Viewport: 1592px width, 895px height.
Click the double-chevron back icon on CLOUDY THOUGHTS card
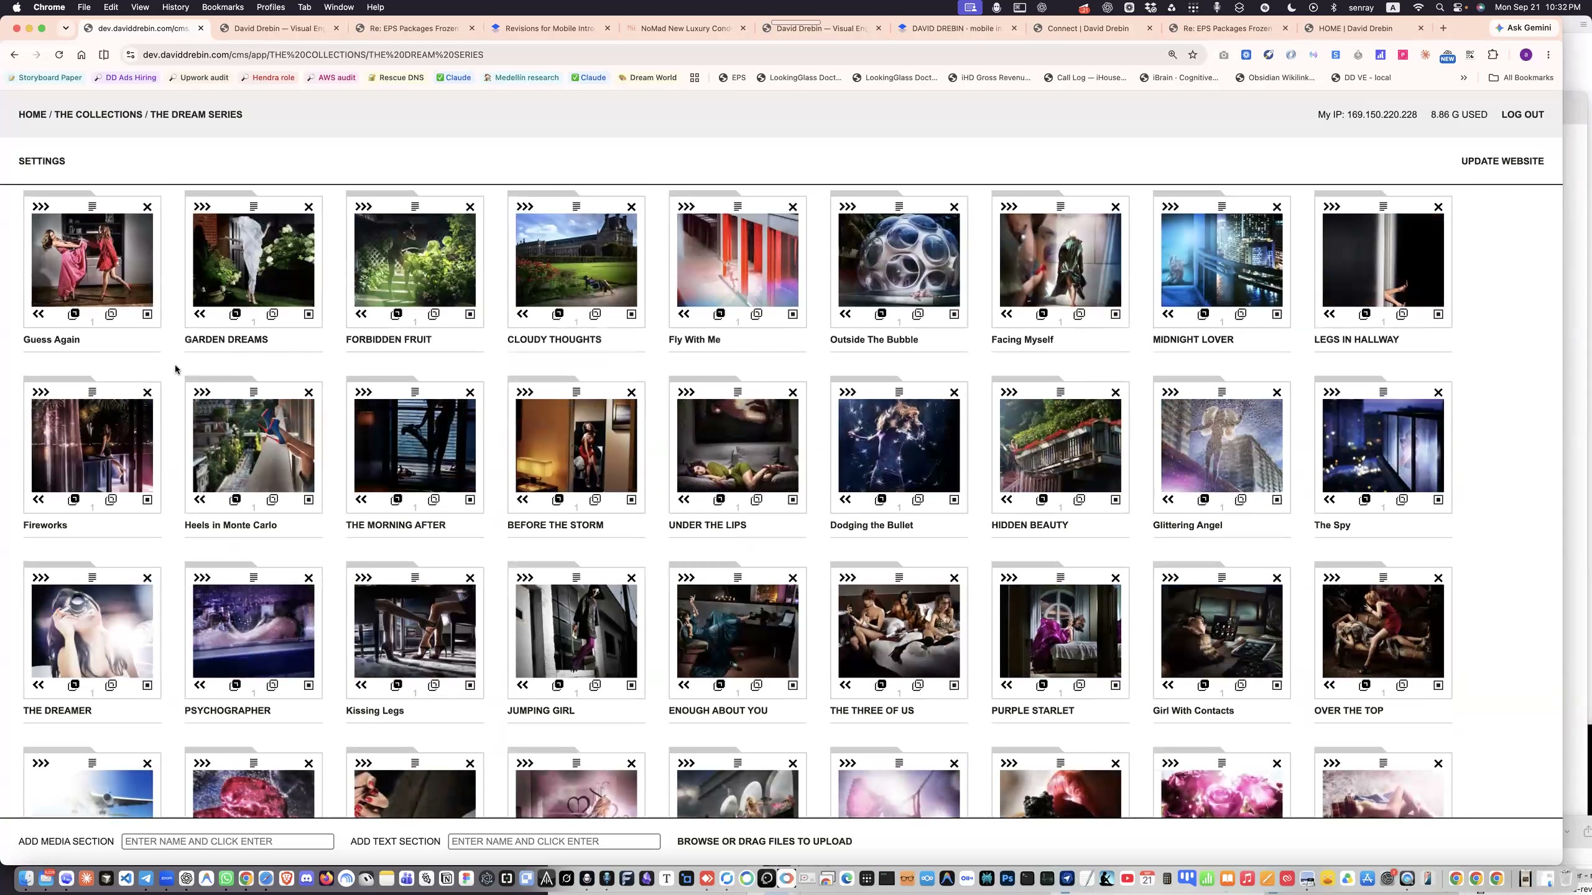(522, 314)
